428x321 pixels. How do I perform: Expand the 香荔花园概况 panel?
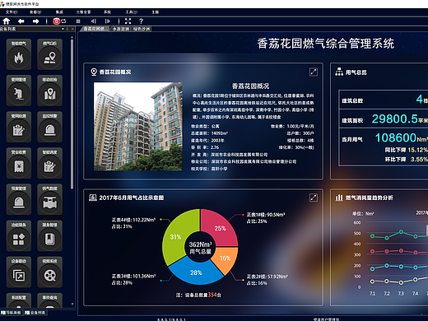[314, 72]
